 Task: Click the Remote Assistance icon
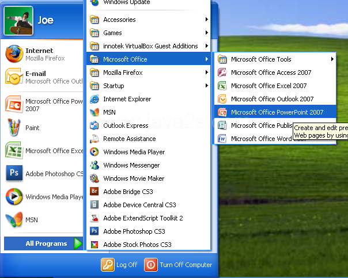[x=94, y=139]
